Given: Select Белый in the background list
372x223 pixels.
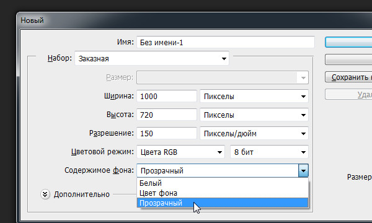Looking at the screenshot, I should pos(223,183).
